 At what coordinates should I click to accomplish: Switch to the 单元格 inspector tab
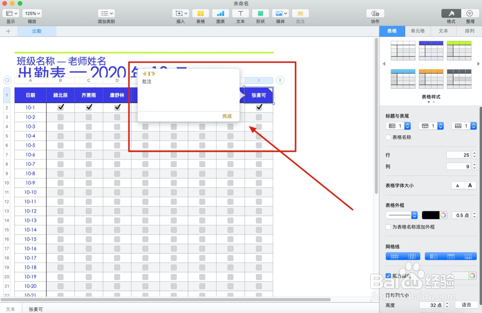418,31
